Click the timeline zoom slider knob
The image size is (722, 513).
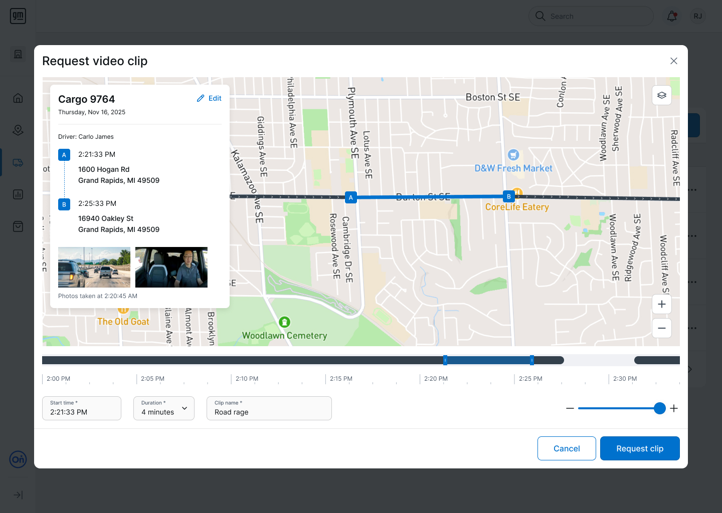pos(660,408)
